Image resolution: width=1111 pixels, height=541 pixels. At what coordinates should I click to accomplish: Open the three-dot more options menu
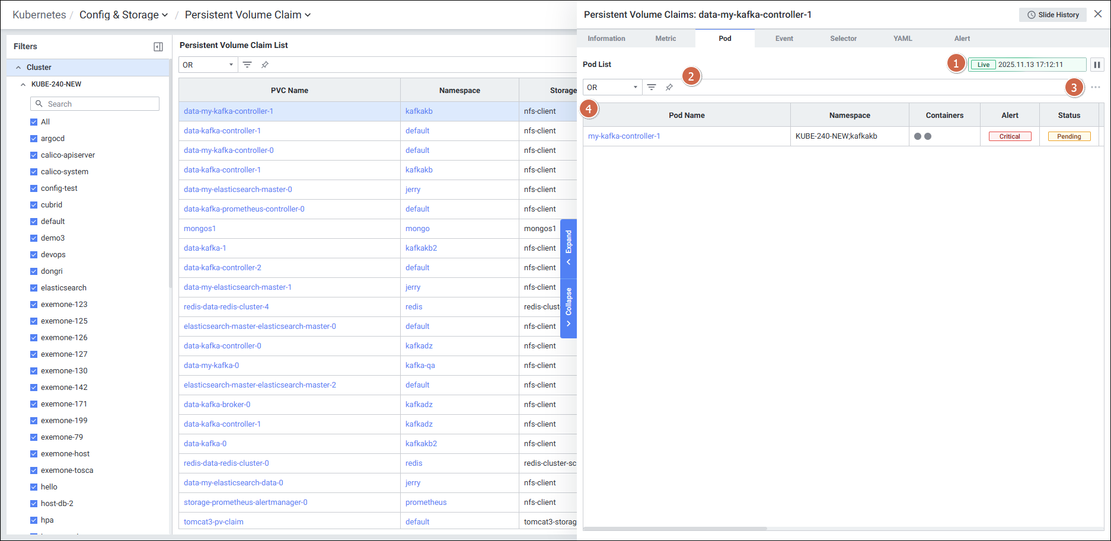pos(1095,87)
